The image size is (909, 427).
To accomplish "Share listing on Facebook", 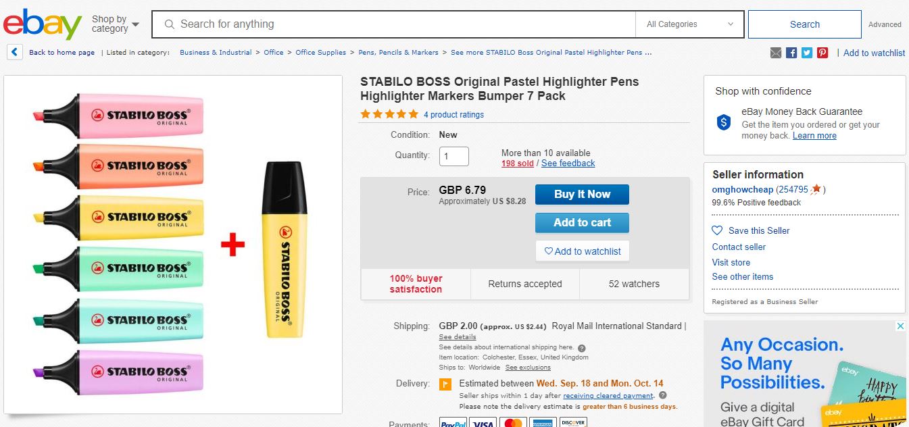I will 791,53.
